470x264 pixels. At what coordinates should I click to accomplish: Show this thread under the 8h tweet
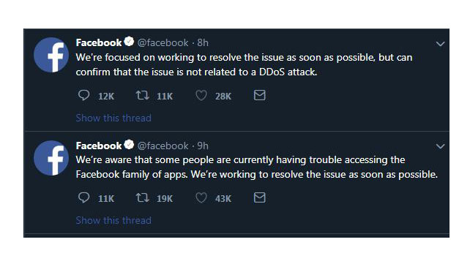113,118
